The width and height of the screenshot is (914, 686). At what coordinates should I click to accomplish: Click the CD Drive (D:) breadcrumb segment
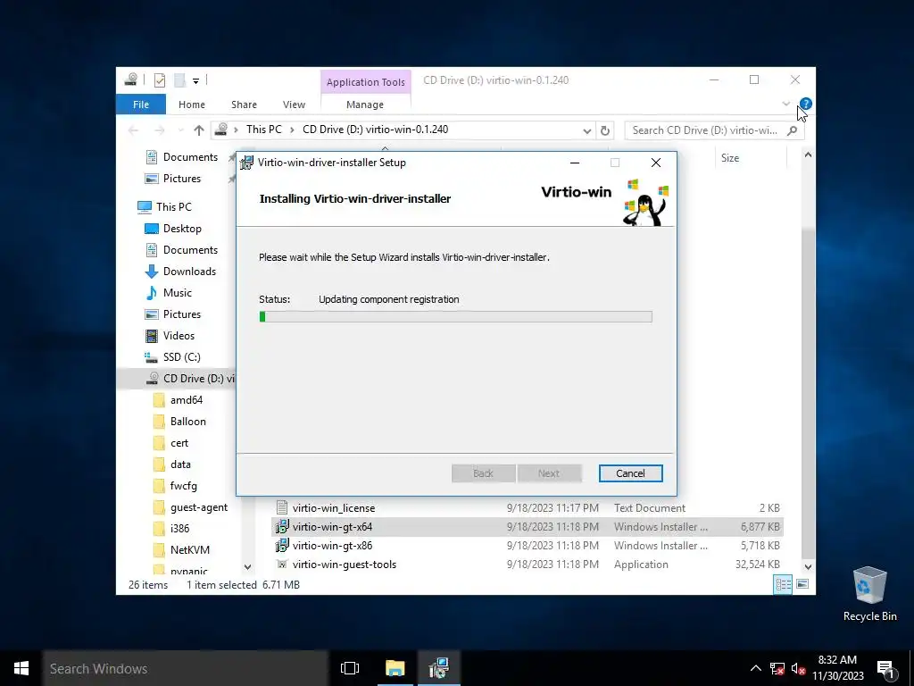click(376, 130)
